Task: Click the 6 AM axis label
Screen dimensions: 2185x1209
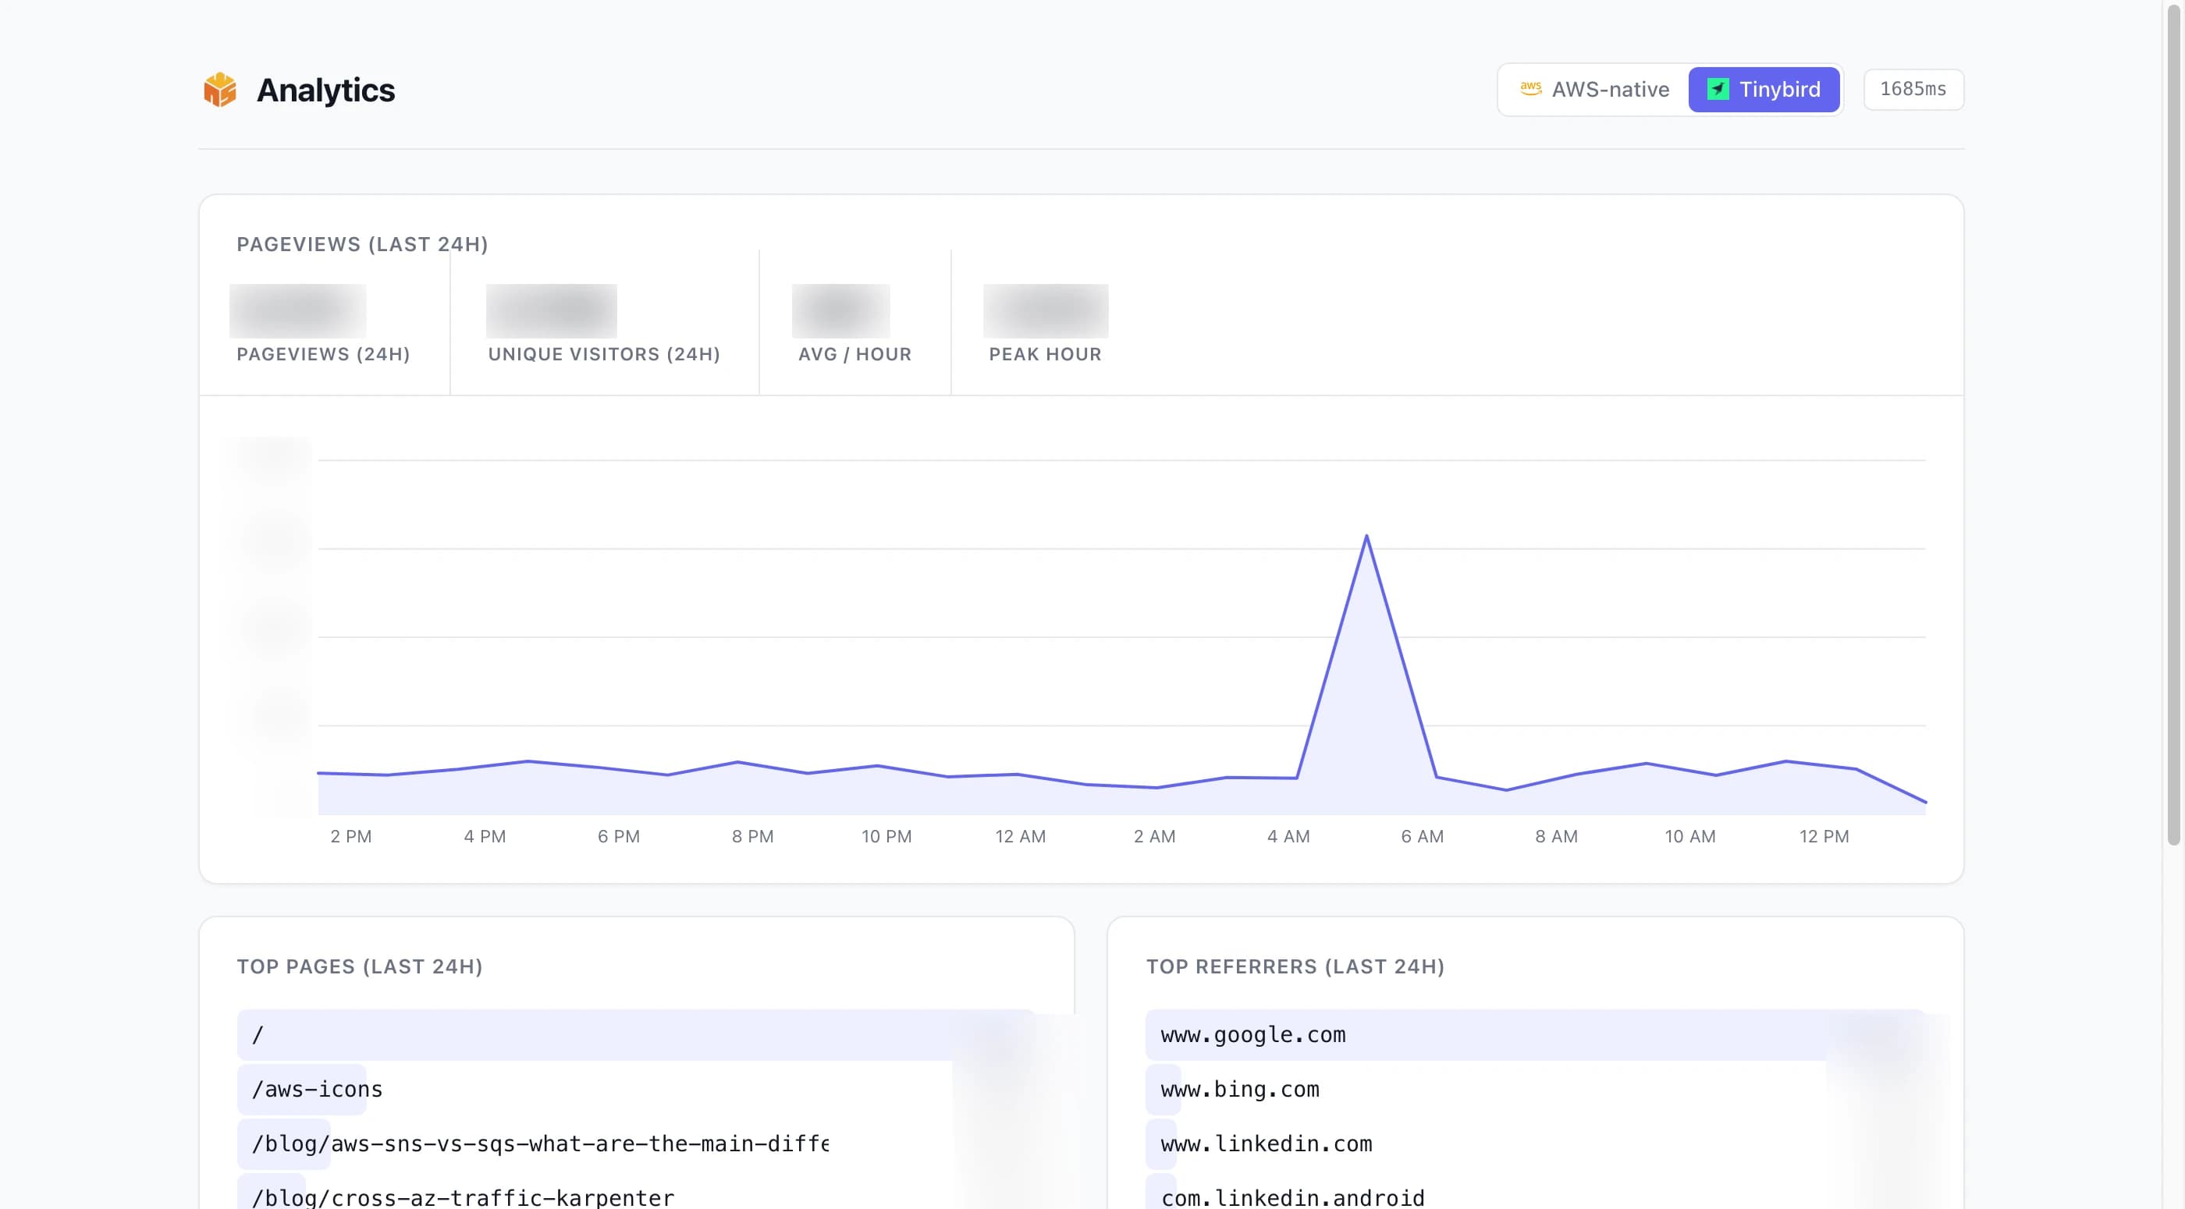Action: (1423, 836)
